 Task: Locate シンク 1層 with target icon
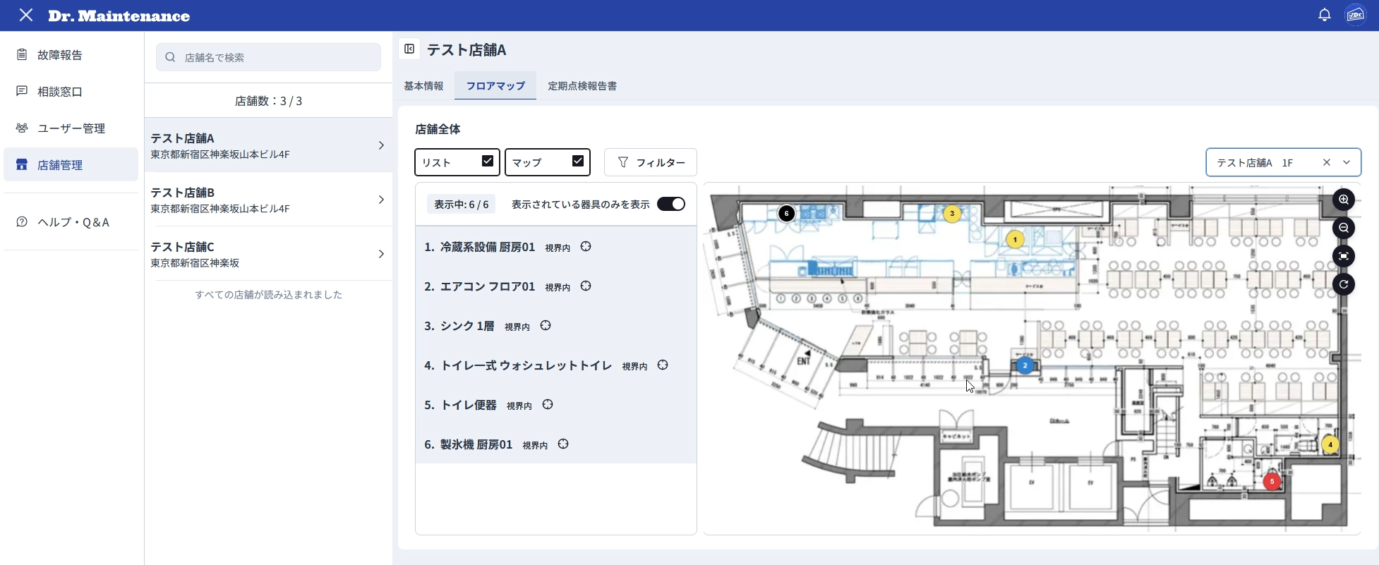click(x=546, y=326)
